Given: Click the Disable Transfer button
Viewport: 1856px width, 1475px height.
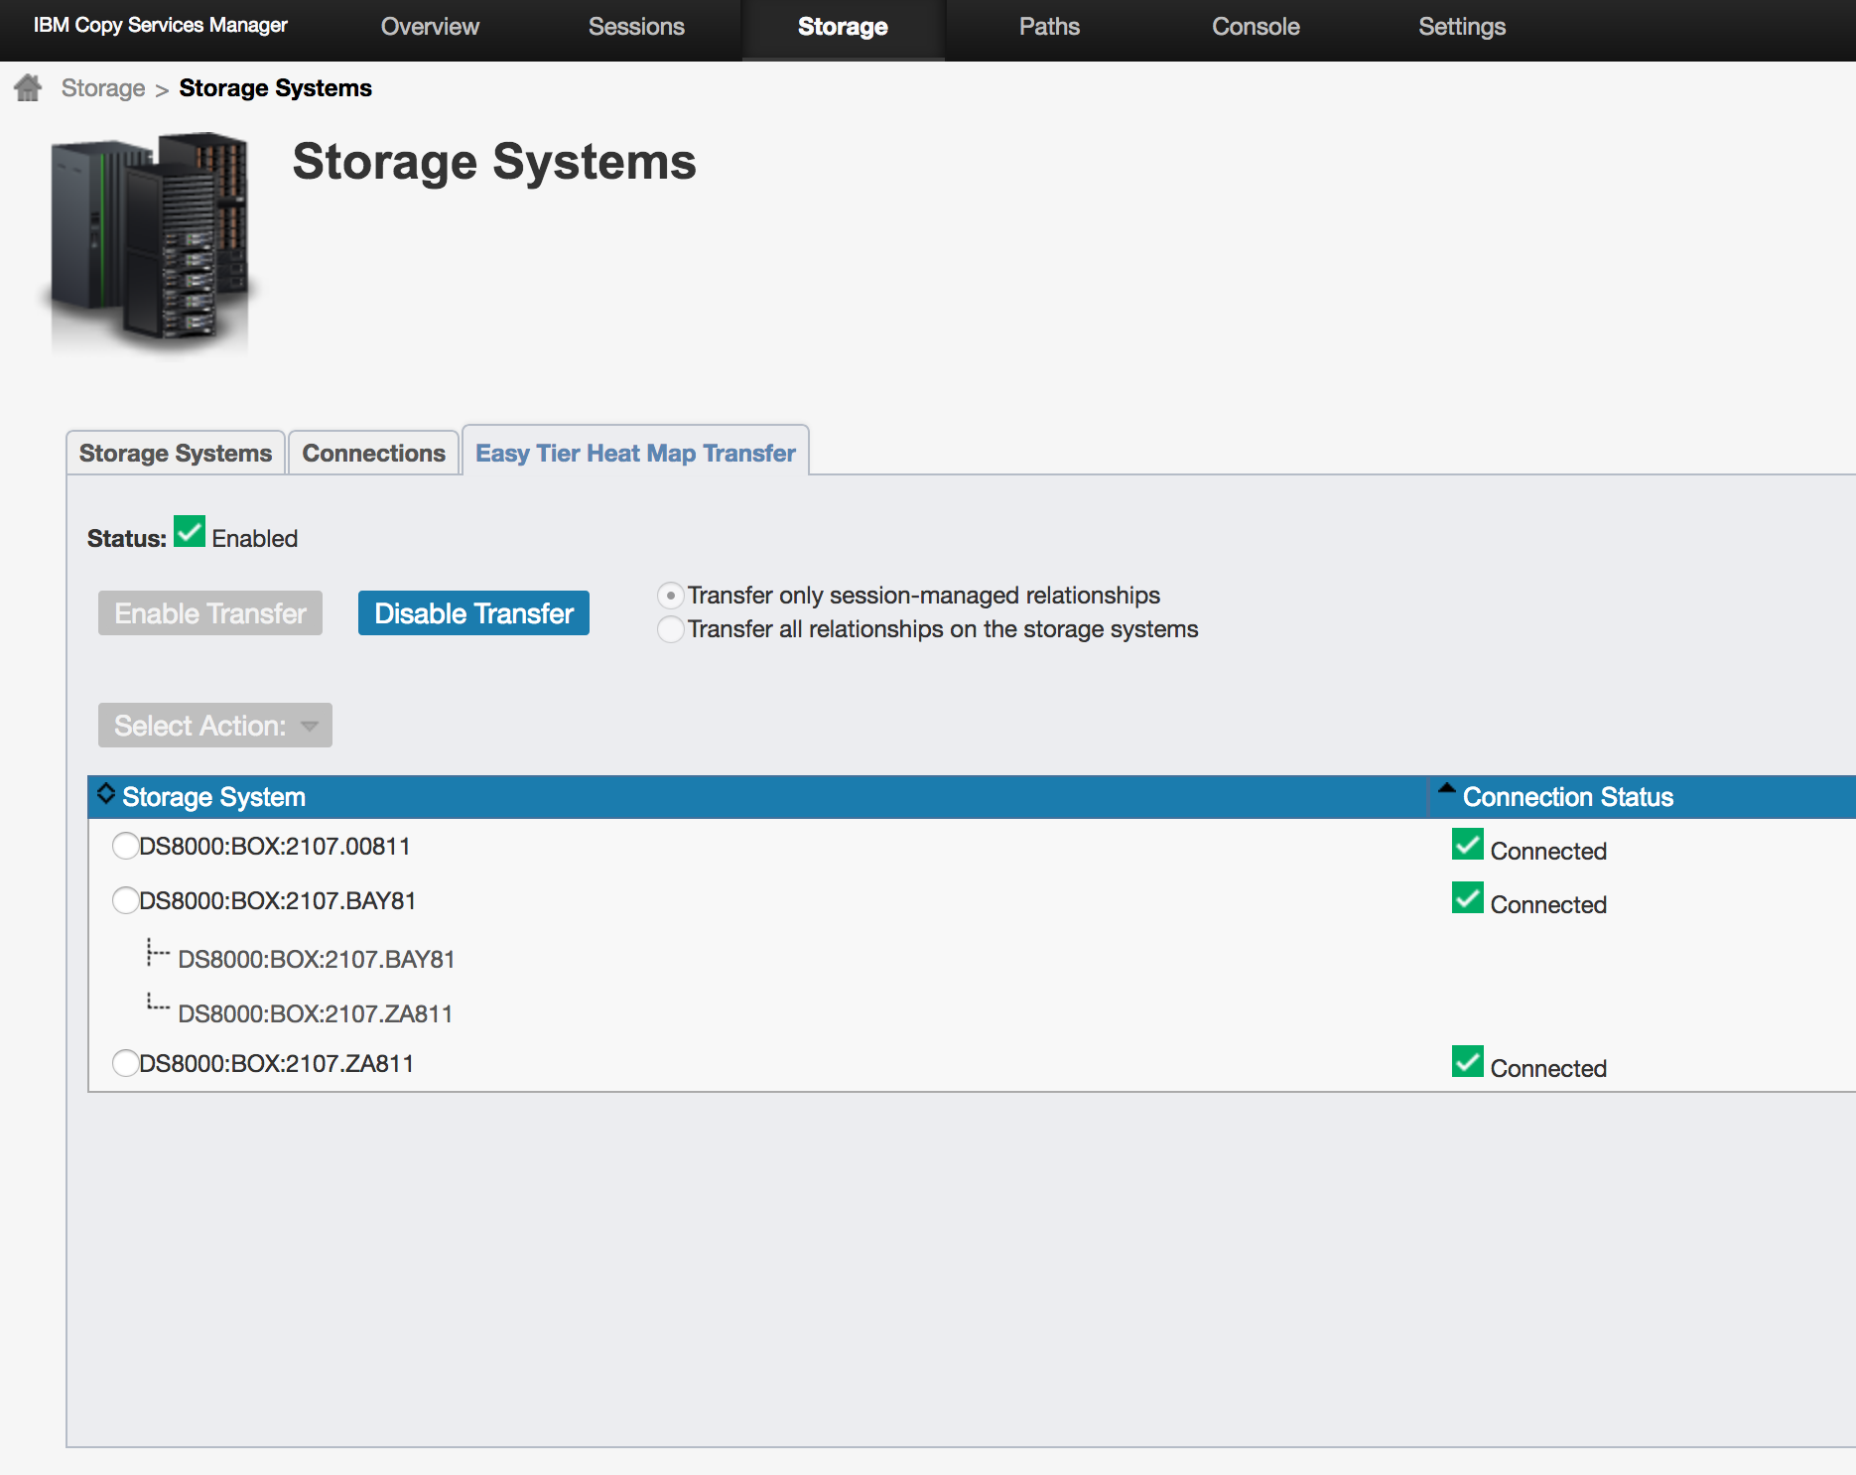Looking at the screenshot, I should (x=473, y=613).
